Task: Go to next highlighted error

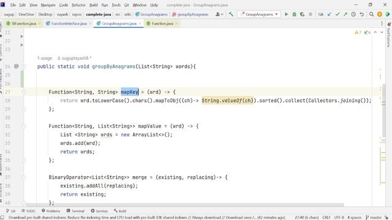Action: click(x=382, y=32)
